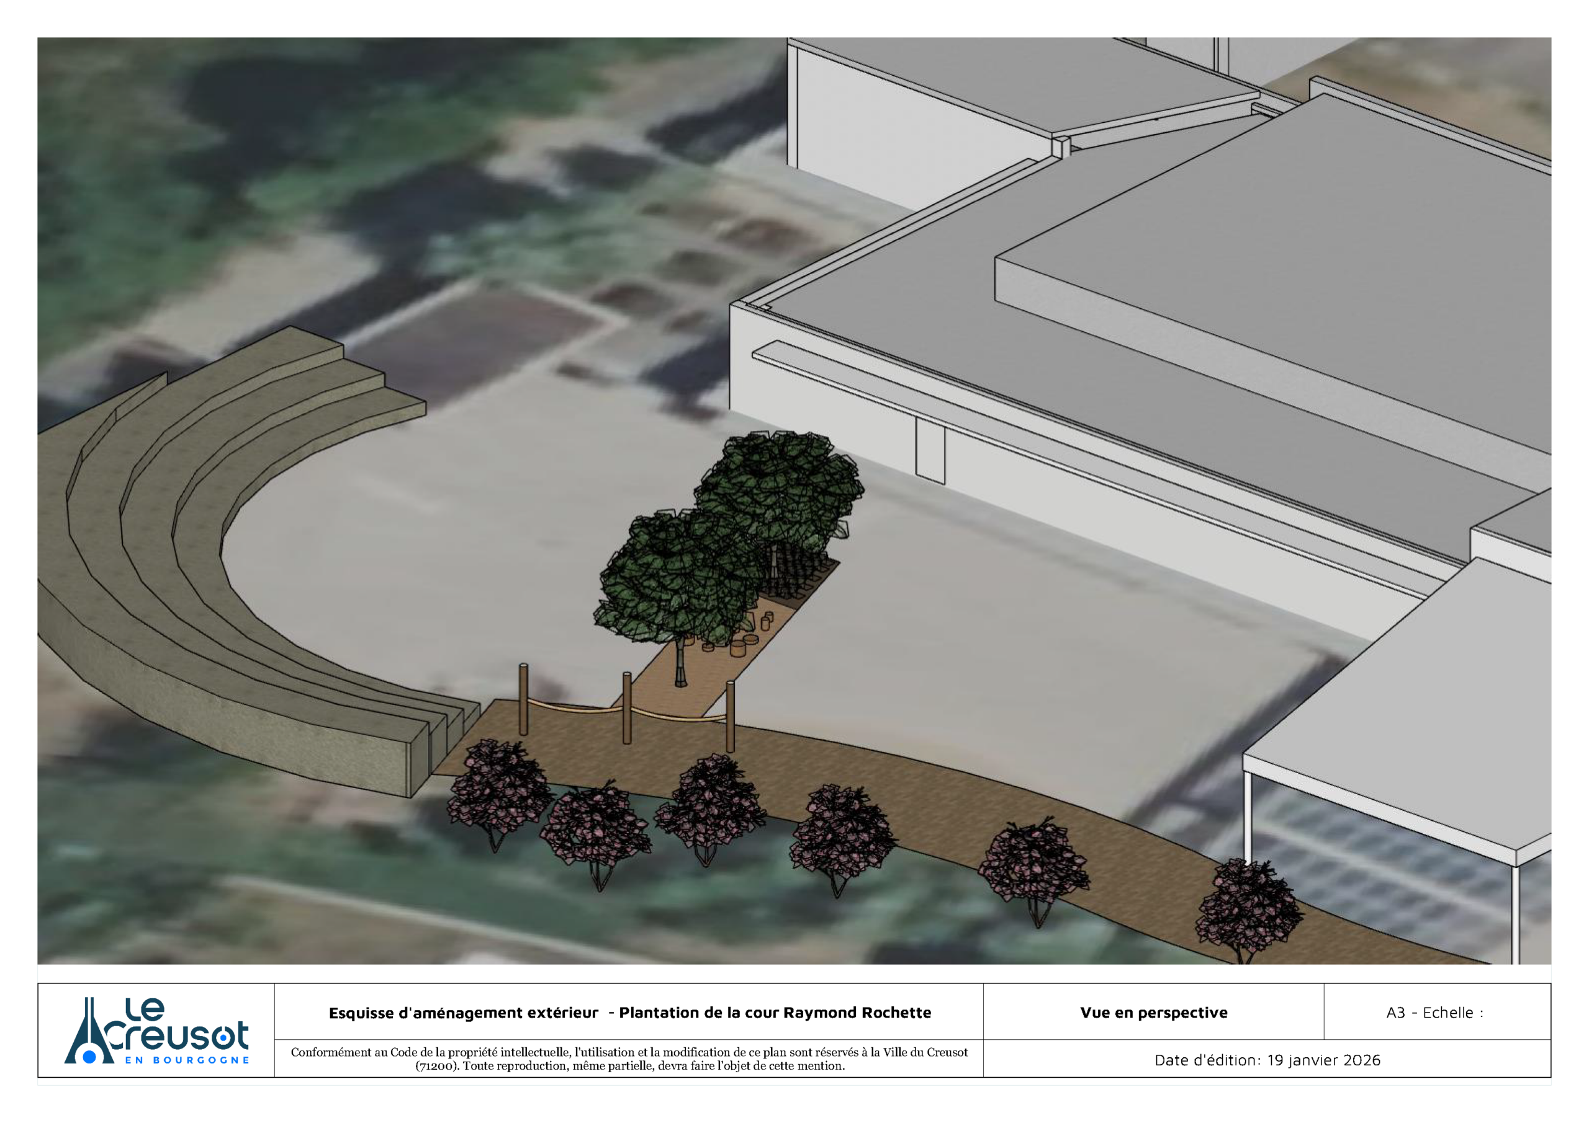Click the intellectual property legal notice paragraph
Viewport: 1589px width, 1123px height.
(628, 1058)
